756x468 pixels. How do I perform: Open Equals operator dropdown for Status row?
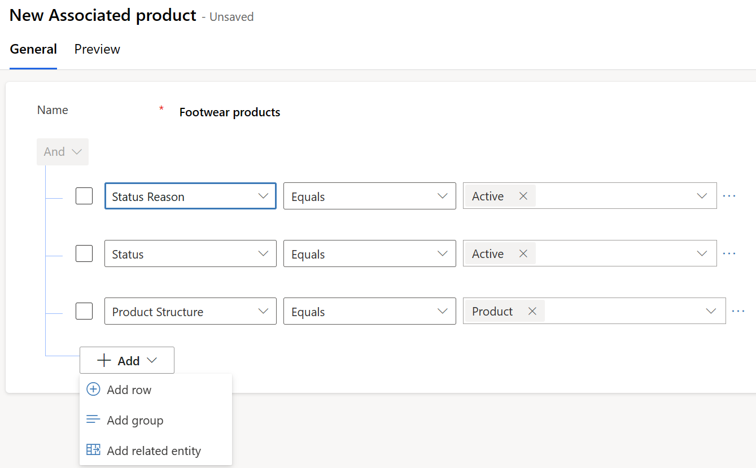370,253
